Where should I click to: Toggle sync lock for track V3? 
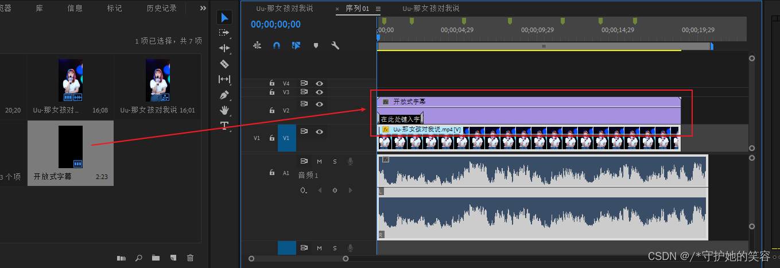304,92
